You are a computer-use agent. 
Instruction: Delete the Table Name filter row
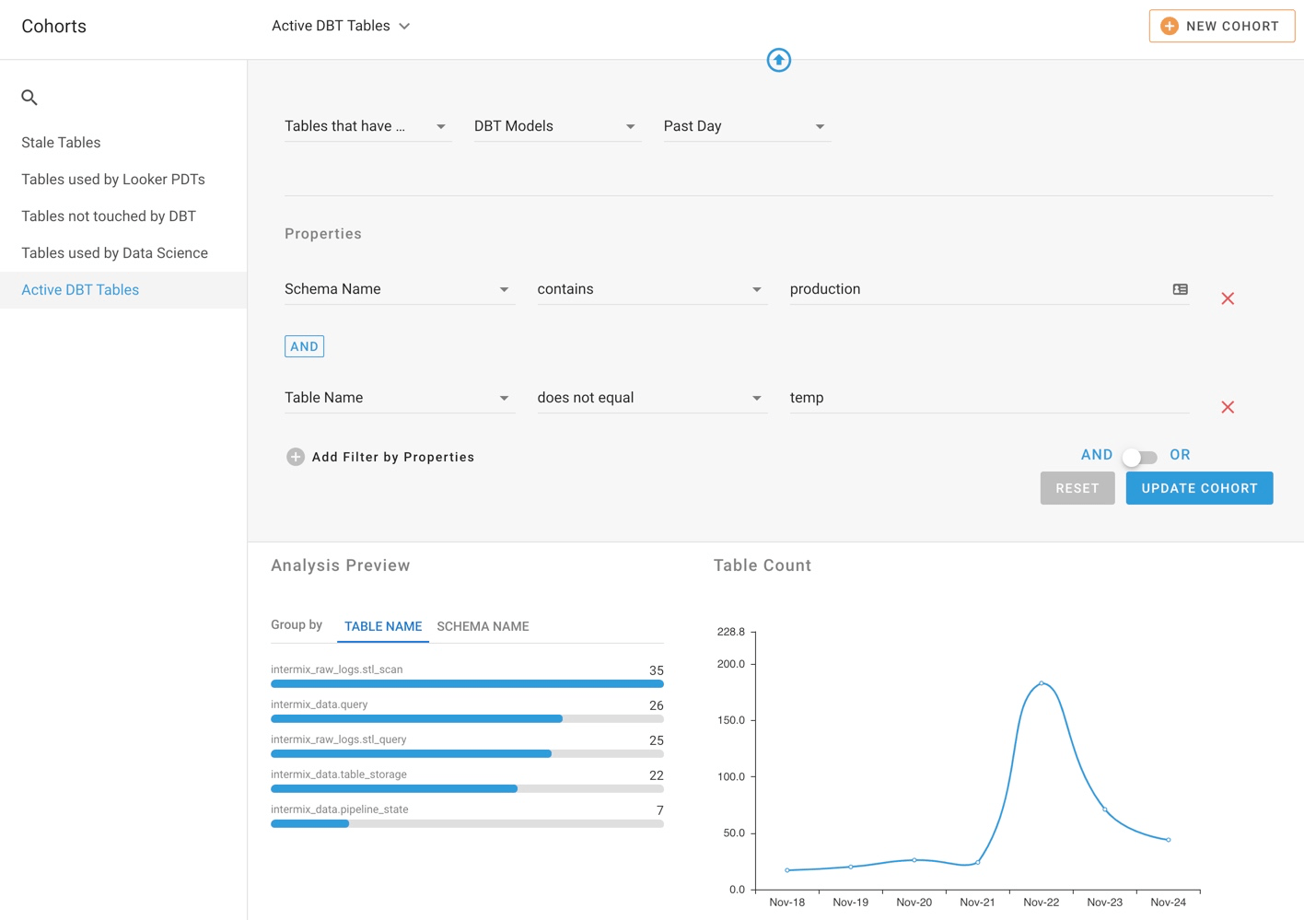coord(1227,407)
